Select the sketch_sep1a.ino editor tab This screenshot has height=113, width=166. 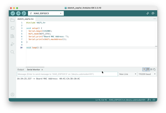(25, 19)
